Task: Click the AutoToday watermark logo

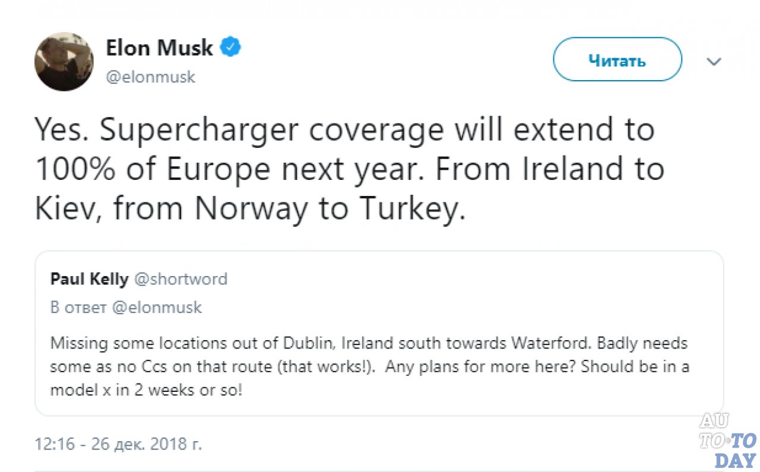Action: pos(727,440)
